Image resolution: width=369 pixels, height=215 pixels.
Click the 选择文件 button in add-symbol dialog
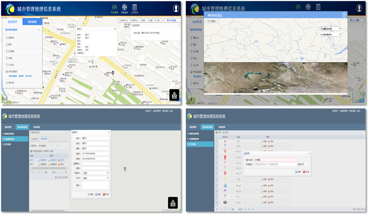click(x=301, y=164)
